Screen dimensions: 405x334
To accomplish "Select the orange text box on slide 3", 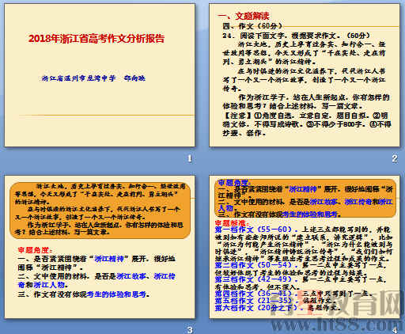I will click(100, 210).
